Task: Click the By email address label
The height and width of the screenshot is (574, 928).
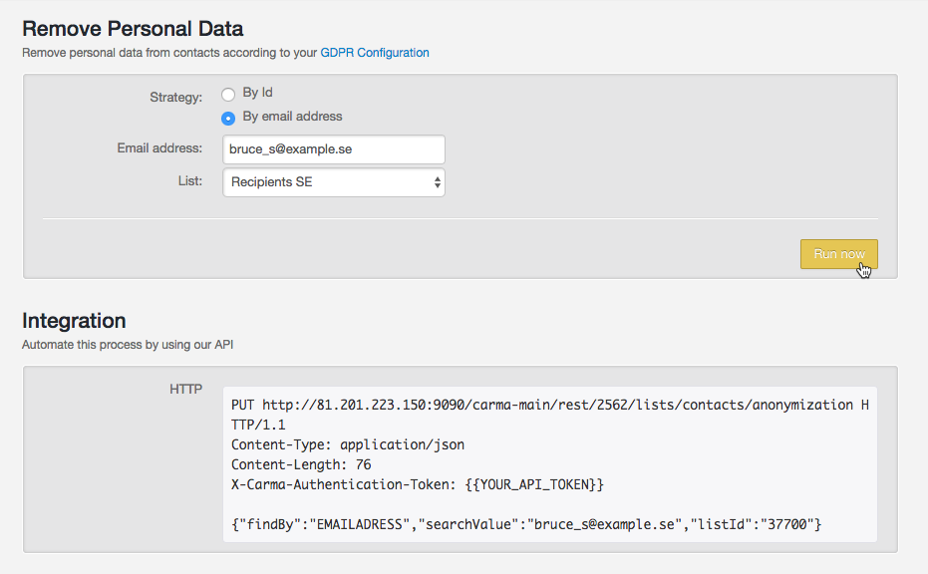Action: coord(292,116)
